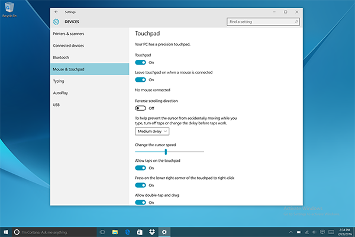
Task: Open Task View from the taskbar
Action: point(102,232)
